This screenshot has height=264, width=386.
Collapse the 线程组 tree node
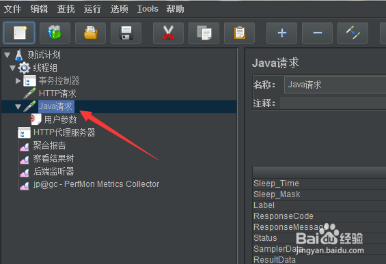pos(12,68)
